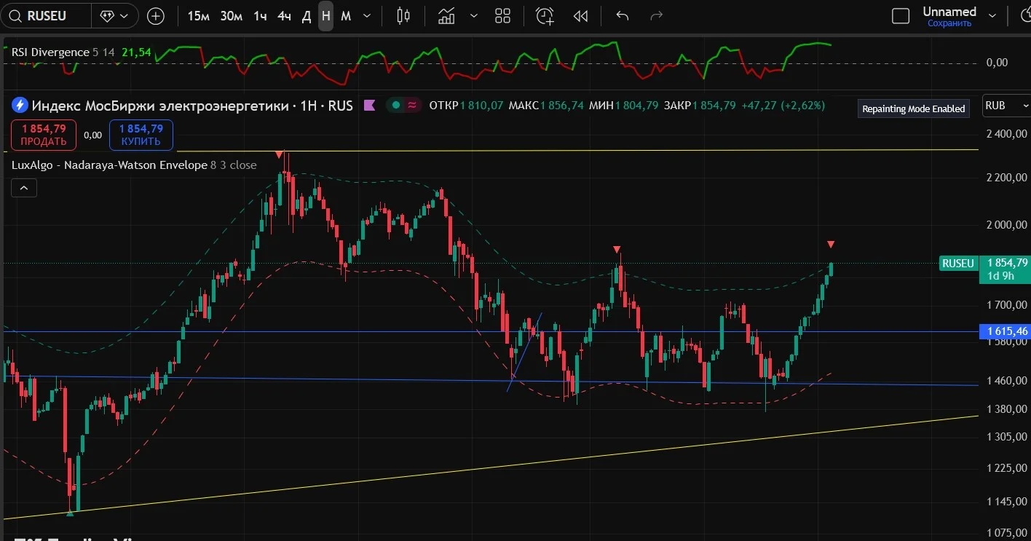Redo the last undone action
Screen dimensions: 1031x541
[x=656, y=15]
